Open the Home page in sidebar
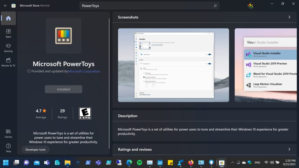Screen dimensions: 299x168 coord(8,18)
